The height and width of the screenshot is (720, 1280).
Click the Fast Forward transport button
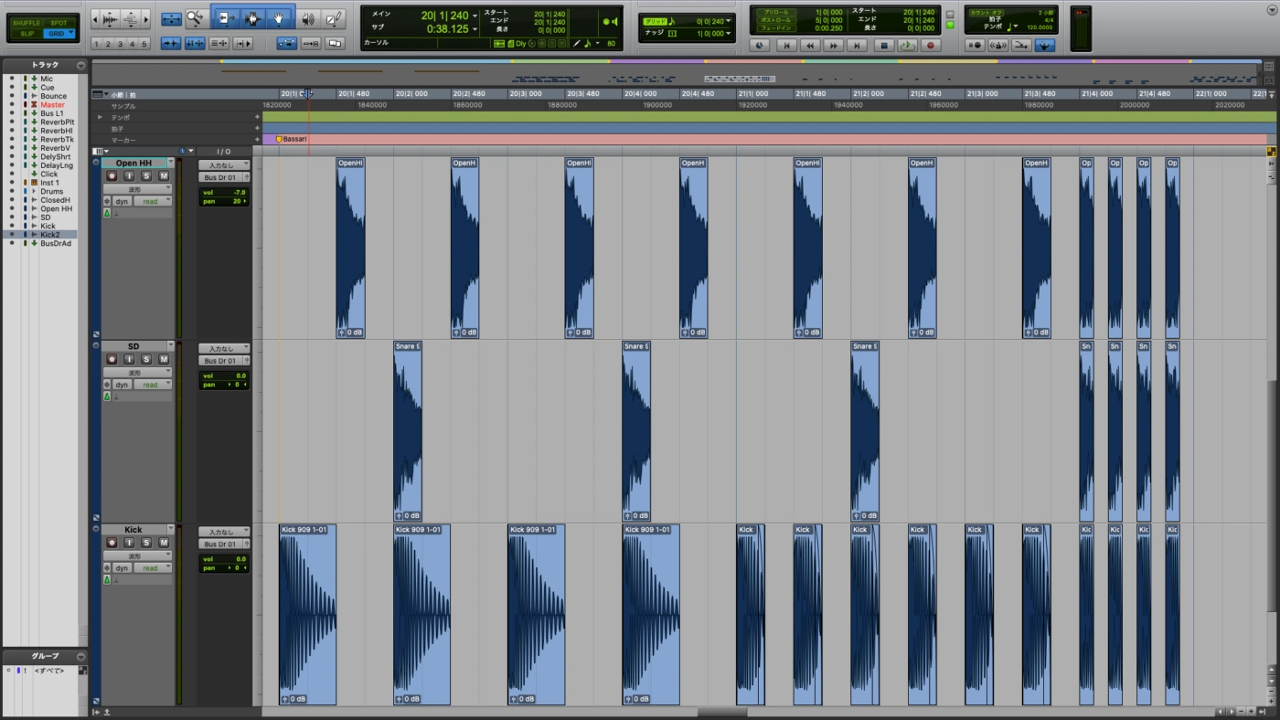[x=833, y=45]
